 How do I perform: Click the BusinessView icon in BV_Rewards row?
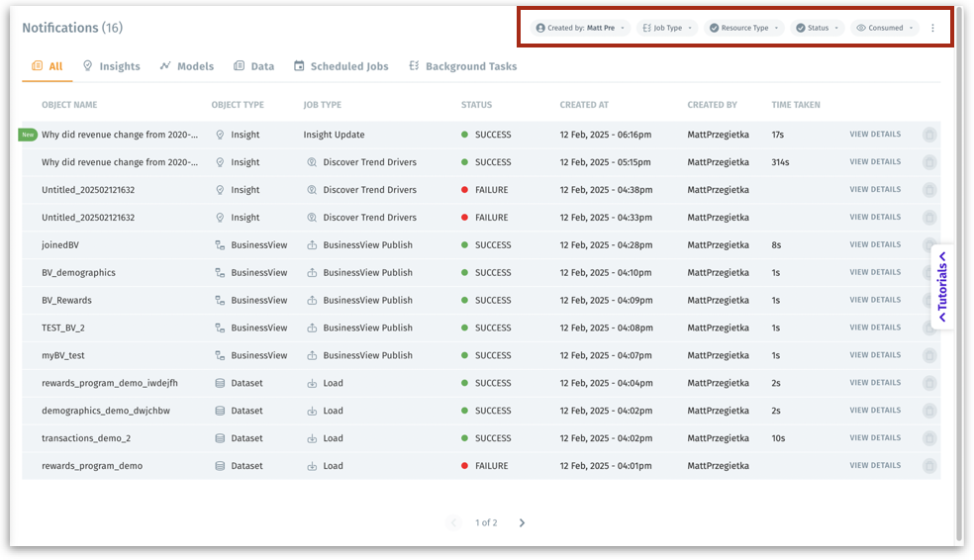(x=220, y=301)
